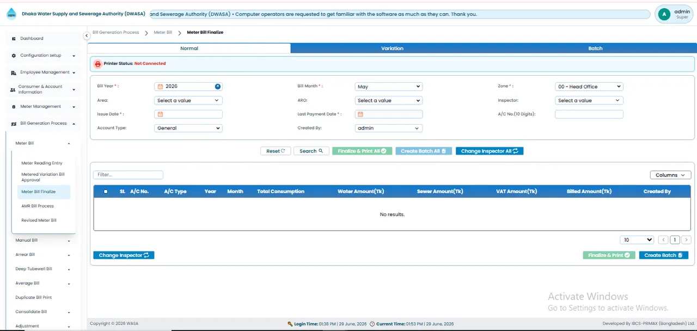This screenshot has width=697, height=331.
Task: Open Revised Meter Bill menu item
Action: click(x=39, y=220)
